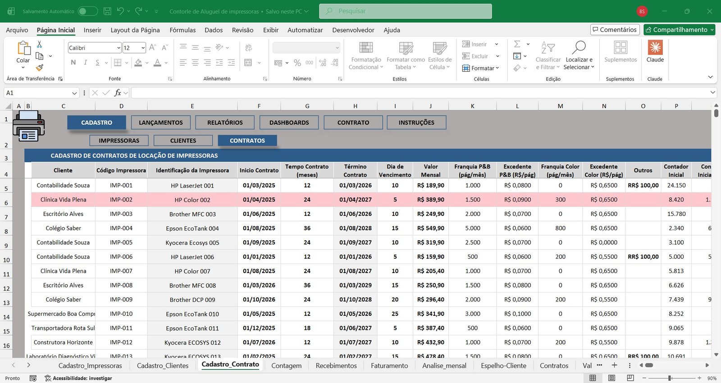Click the CLIENTES sub-button
The width and height of the screenshot is (721, 383).
pyautogui.click(x=183, y=141)
